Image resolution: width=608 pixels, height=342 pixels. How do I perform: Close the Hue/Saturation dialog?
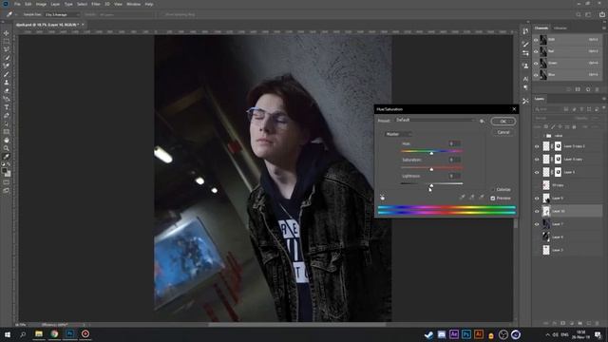514,109
